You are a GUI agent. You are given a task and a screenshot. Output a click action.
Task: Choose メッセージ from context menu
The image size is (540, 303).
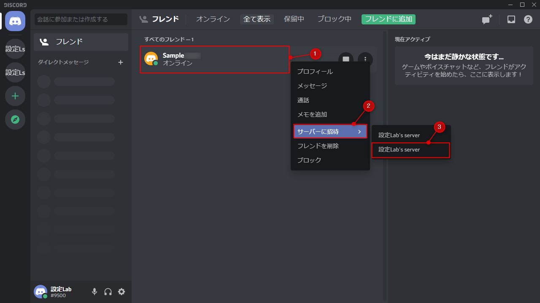pyautogui.click(x=330, y=86)
